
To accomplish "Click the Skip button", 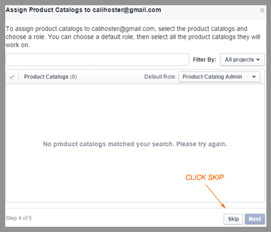I will pyautogui.click(x=233, y=219).
